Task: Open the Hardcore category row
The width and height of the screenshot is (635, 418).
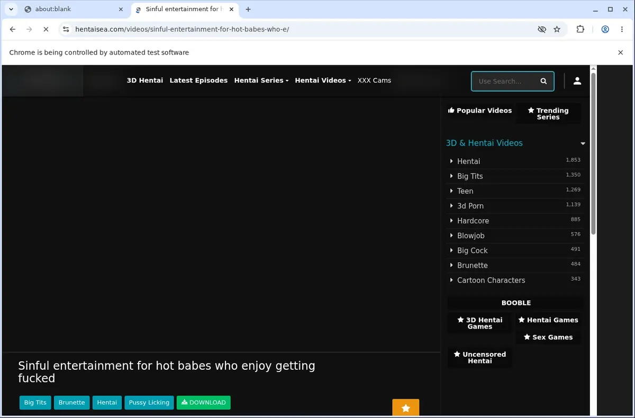Action: pos(515,221)
